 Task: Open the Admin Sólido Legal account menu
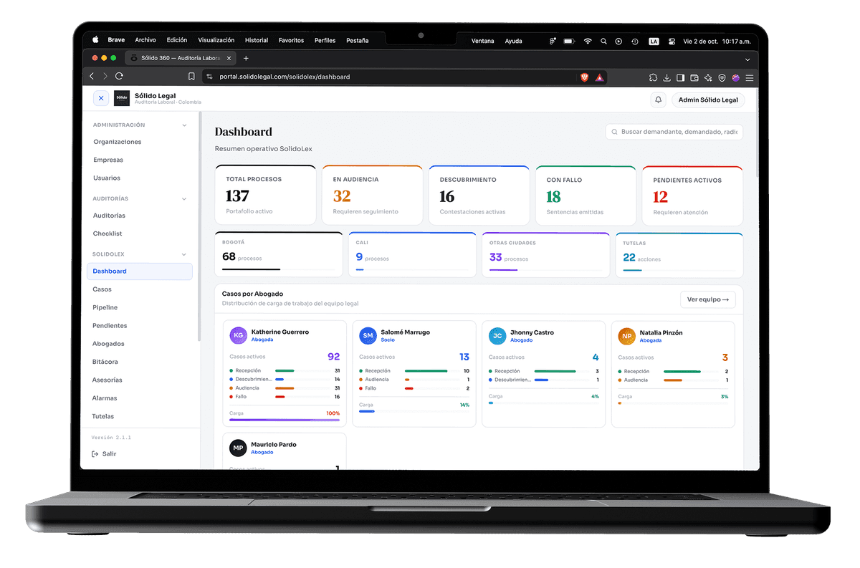tap(708, 100)
